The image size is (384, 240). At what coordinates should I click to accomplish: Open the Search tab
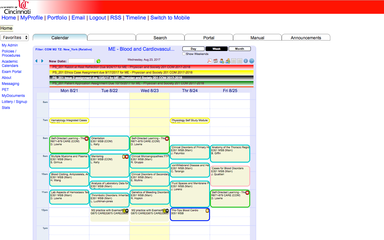(160, 37)
